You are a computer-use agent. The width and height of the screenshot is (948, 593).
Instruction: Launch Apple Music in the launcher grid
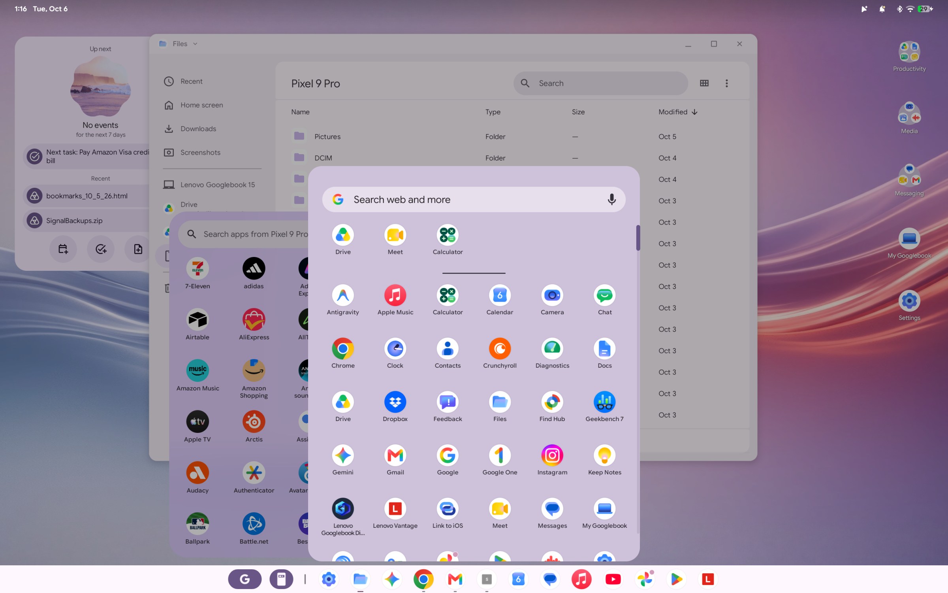[x=395, y=300]
